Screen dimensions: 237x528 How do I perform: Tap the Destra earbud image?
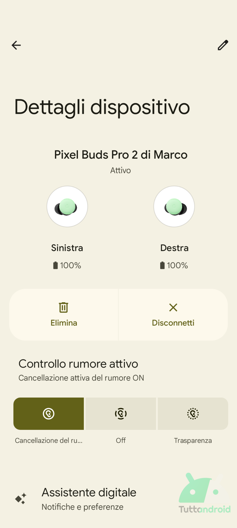(174, 207)
